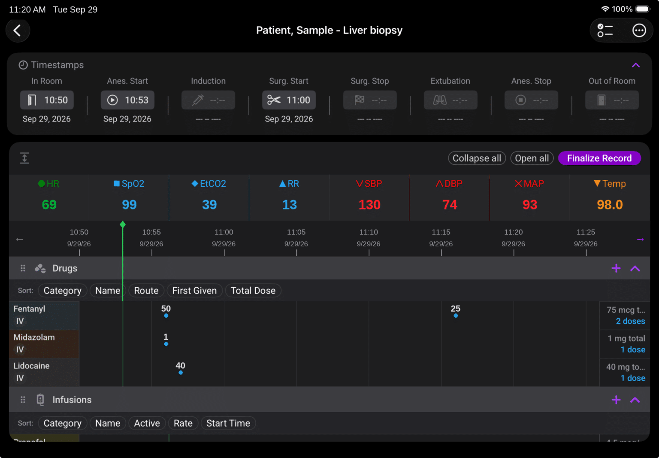Record the Surg. Stop timestamp
Viewport: 659px width, 458px height.
pos(370,100)
